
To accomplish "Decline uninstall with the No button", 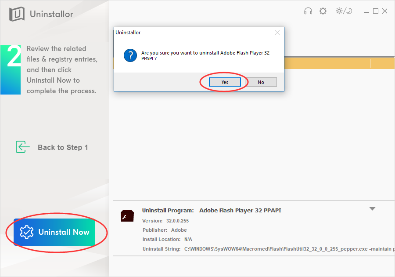I will click(x=261, y=82).
